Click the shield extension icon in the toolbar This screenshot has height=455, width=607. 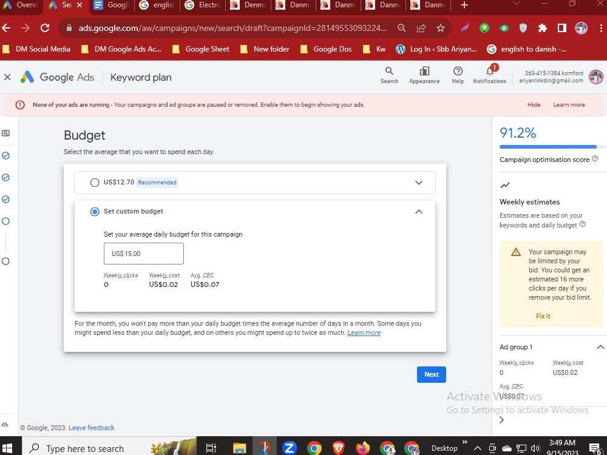[523, 28]
